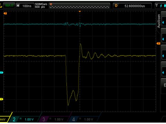The width and height of the screenshot is (166, 124).
Task: Select the H 100ns horizontal timebase readout
Action: coord(25,6)
